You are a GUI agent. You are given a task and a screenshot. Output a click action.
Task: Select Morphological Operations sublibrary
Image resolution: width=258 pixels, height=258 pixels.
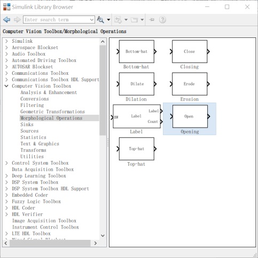[x=51, y=118]
